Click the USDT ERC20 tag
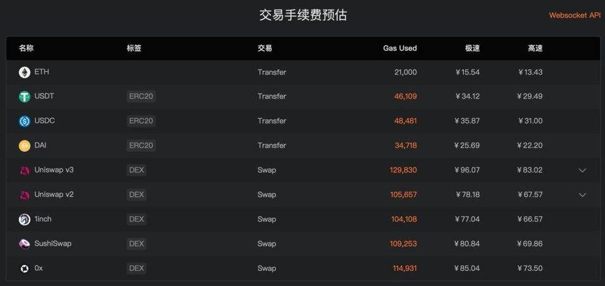This screenshot has height=286, width=605. (x=141, y=96)
